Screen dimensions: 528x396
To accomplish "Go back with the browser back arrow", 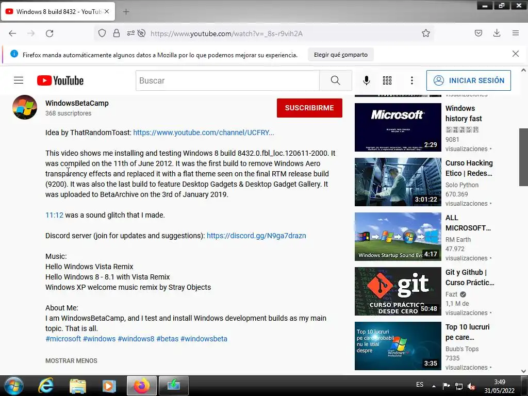I will (x=12, y=34).
